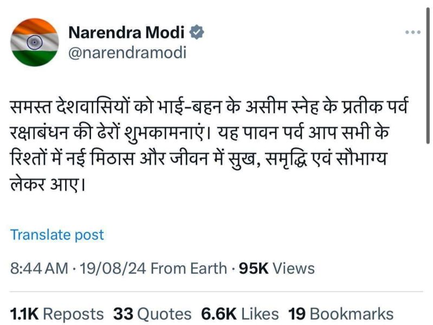Click the @narendramodi handle
Screen dimensions: 433x325
[x=127, y=53]
